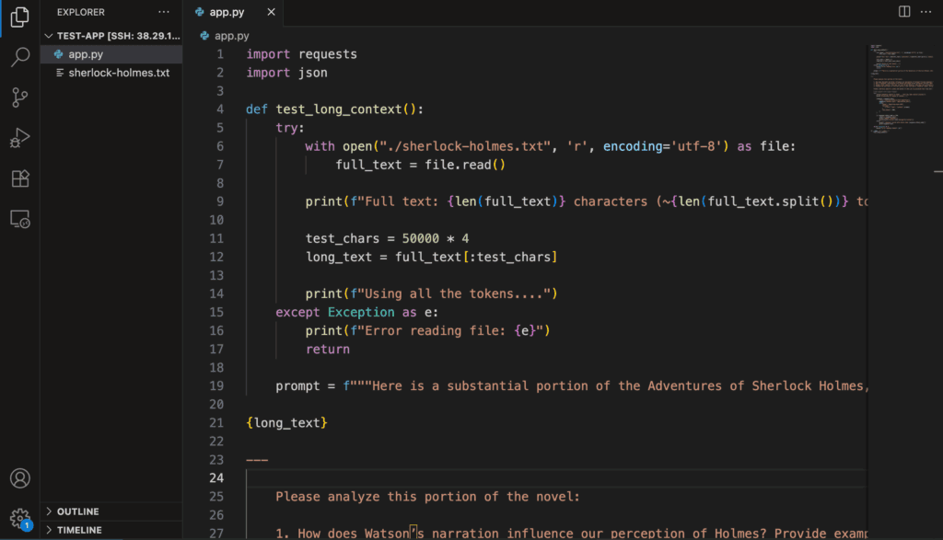Open editor More Actions ellipsis

[x=927, y=12]
